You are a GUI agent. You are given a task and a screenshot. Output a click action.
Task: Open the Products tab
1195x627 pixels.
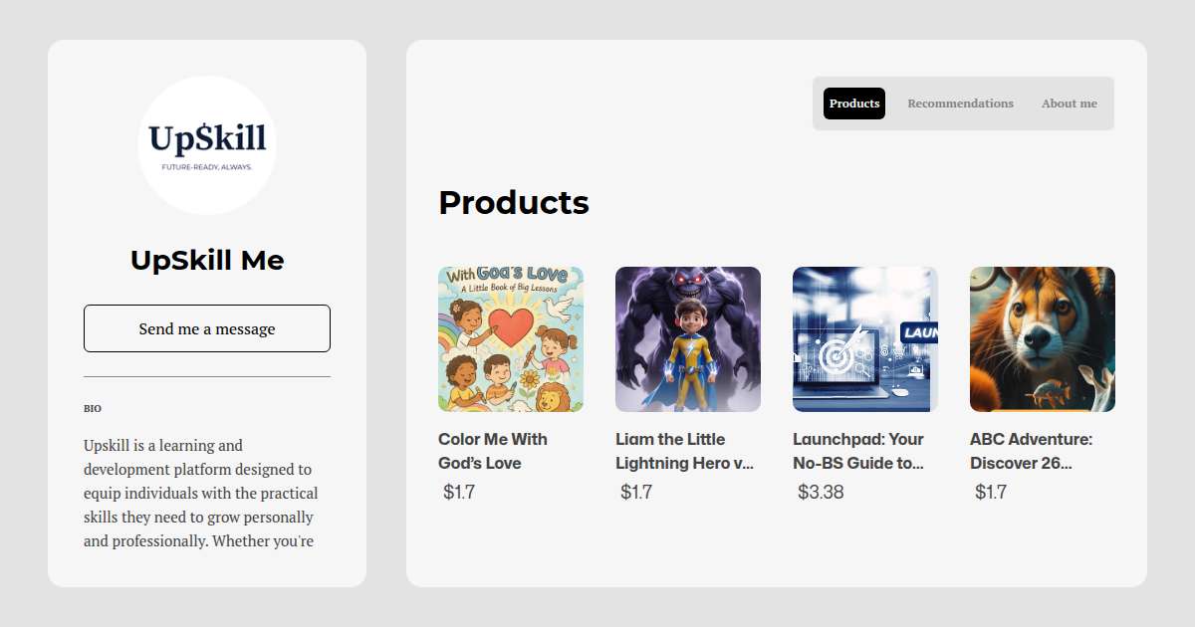click(854, 104)
